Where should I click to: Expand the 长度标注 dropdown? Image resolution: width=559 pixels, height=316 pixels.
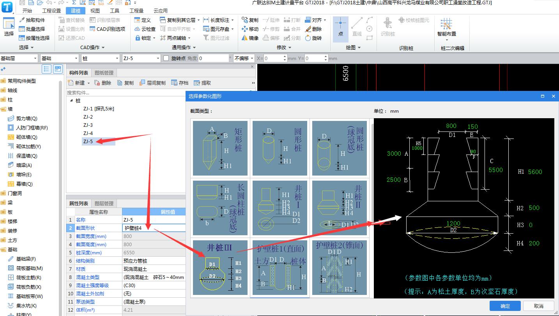(x=233, y=20)
